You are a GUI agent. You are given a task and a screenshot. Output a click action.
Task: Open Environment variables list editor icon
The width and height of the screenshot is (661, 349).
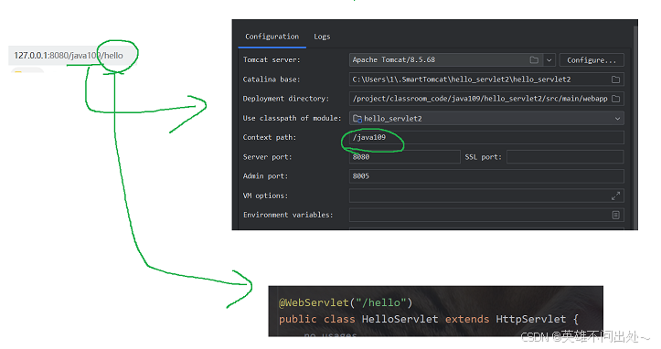[615, 215]
